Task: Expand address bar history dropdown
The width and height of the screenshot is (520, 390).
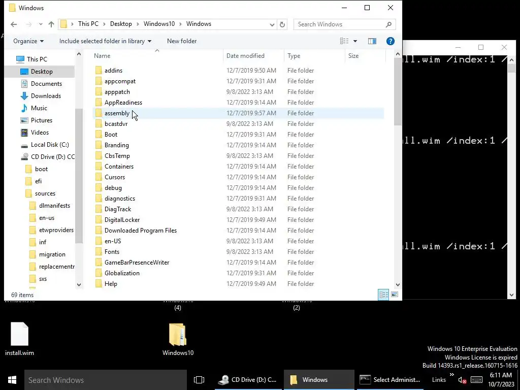Action: (272, 24)
